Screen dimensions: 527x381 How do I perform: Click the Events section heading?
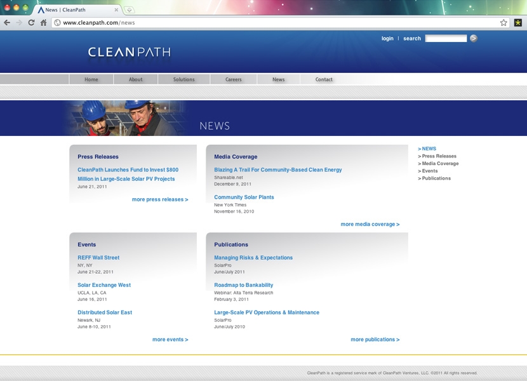(x=87, y=244)
